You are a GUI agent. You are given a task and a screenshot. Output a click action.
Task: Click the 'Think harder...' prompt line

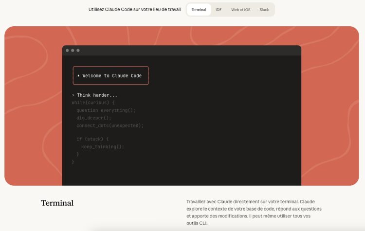tap(94, 95)
